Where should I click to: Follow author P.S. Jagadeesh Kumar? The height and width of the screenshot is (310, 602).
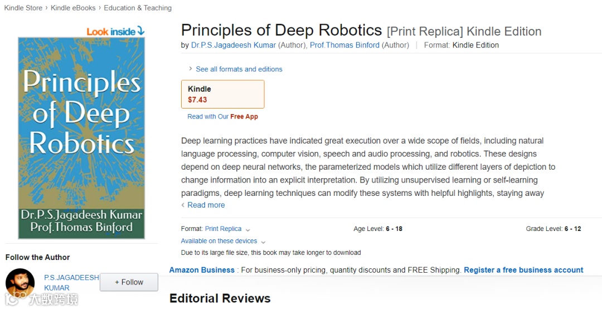[x=129, y=282]
